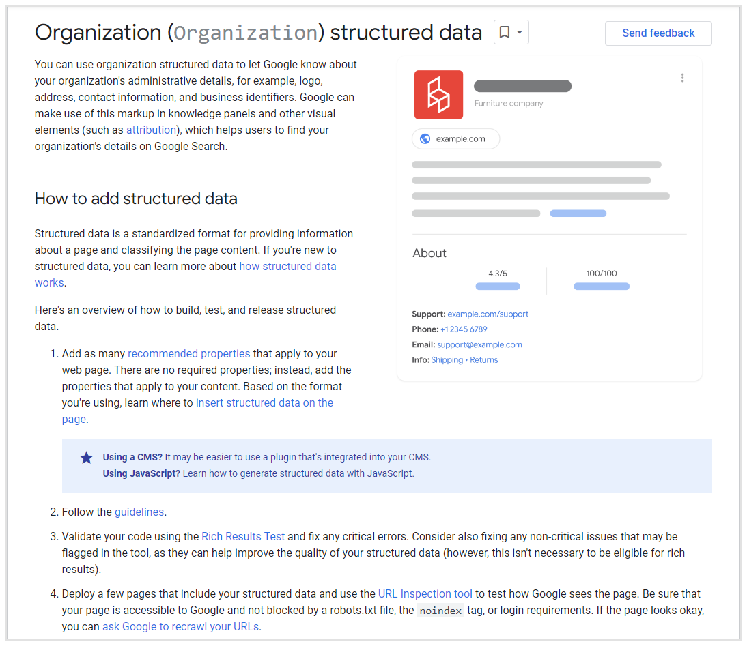Open the guidelines link
The height and width of the screenshot is (646, 747).
[139, 512]
